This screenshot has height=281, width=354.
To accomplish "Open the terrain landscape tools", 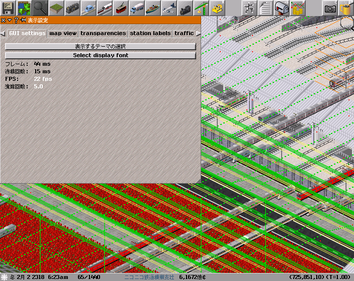I will [x=56, y=8].
